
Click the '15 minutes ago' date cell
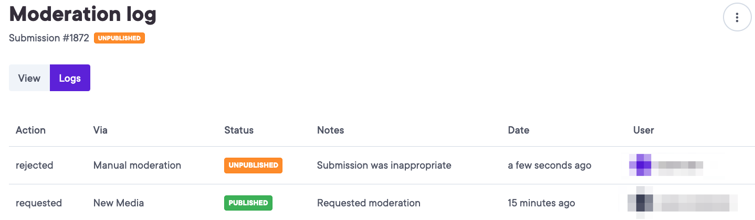pyautogui.click(x=541, y=203)
